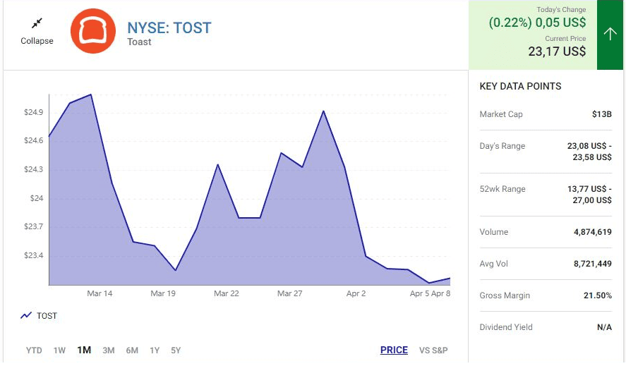This screenshot has width=626, height=366.
Task: Click today's change (0.22%) 0,05 US$
Action: (537, 23)
